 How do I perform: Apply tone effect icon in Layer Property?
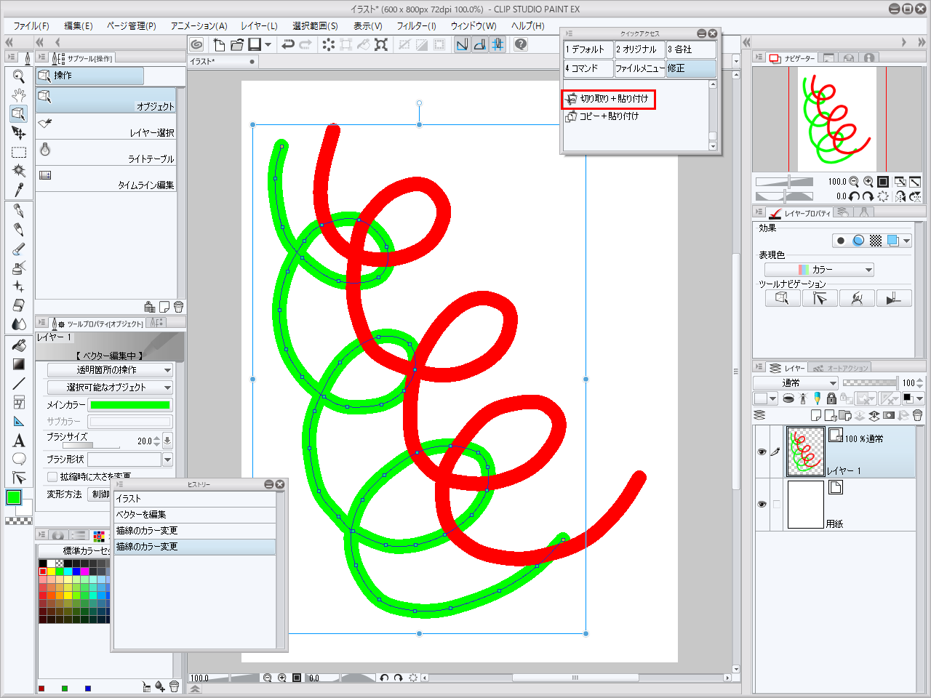pos(876,241)
